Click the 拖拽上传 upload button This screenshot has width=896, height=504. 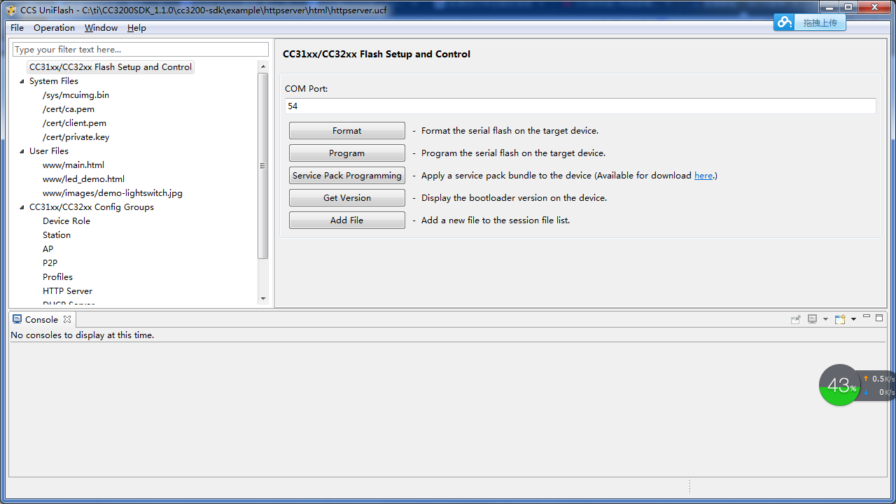click(820, 23)
